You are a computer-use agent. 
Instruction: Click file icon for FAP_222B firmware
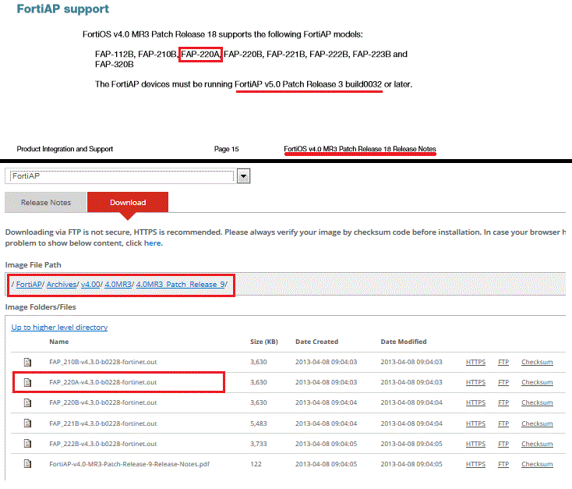tap(28, 444)
